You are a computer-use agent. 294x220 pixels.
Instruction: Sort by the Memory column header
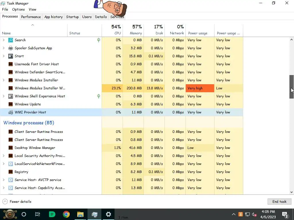point(133,30)
